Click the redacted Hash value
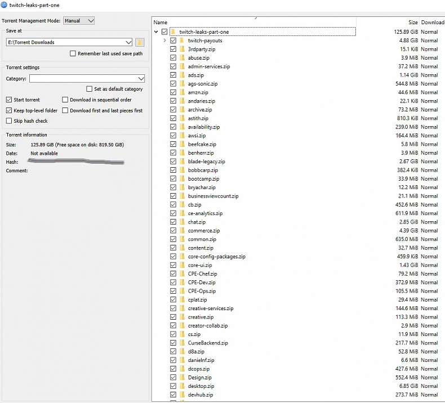The height and width of the screenshot is (403, 445). 76,162
